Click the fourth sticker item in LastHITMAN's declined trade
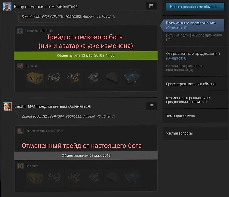This screenshot has height=197, width=229. [x=93, y=178]
